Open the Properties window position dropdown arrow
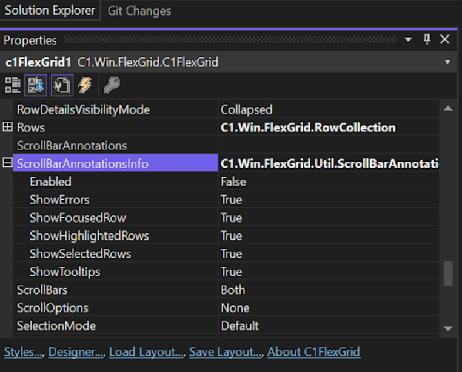 click(409, 40)
